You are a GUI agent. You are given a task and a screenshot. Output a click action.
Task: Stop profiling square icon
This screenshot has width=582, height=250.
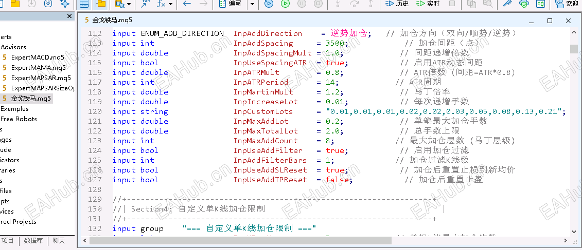[x=452, y=4]
